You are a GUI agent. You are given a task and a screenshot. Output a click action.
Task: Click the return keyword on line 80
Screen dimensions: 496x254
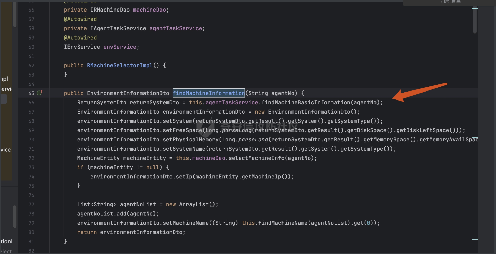[x=87, y=232]
